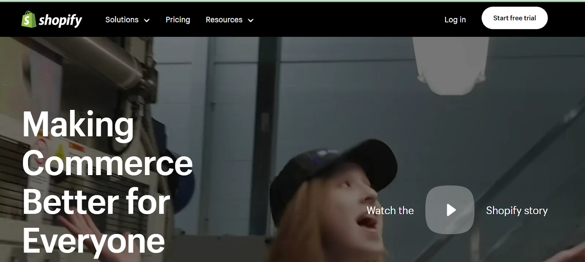
Task: Click the 'Watch the' text label
Action: click(390, 211)
